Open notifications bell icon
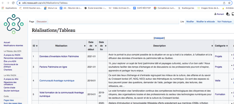 [x=228, y=14]
